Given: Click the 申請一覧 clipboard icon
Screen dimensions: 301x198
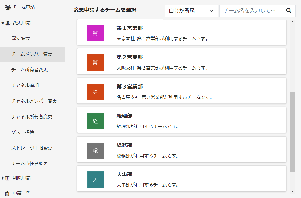Looking at the screenshot, I should coord(7,194).
